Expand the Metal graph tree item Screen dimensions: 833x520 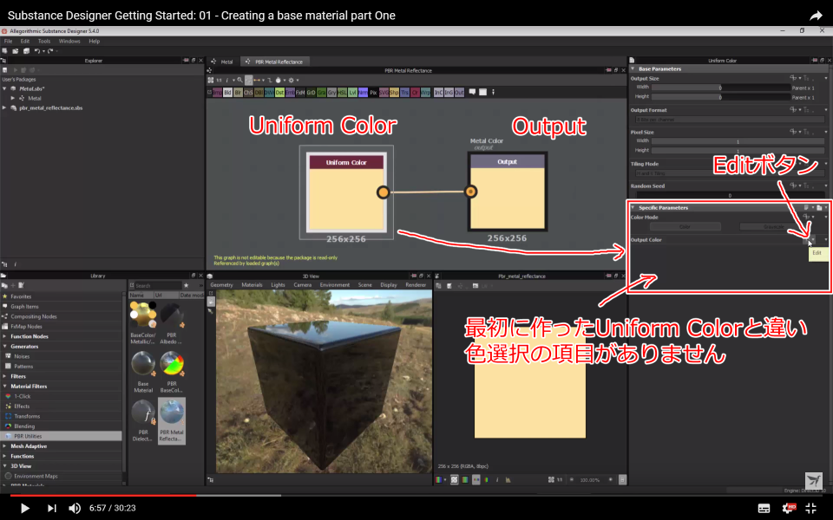click(13, 98)
